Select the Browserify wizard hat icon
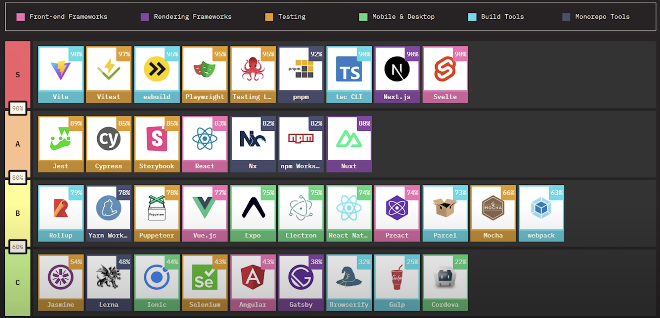 tap(349, 277)
